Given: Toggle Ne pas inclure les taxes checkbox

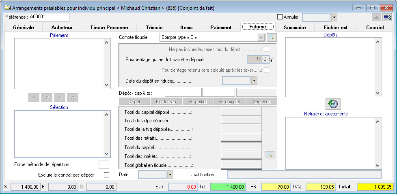Looking at the screenshot, I should tap(267, 49).
